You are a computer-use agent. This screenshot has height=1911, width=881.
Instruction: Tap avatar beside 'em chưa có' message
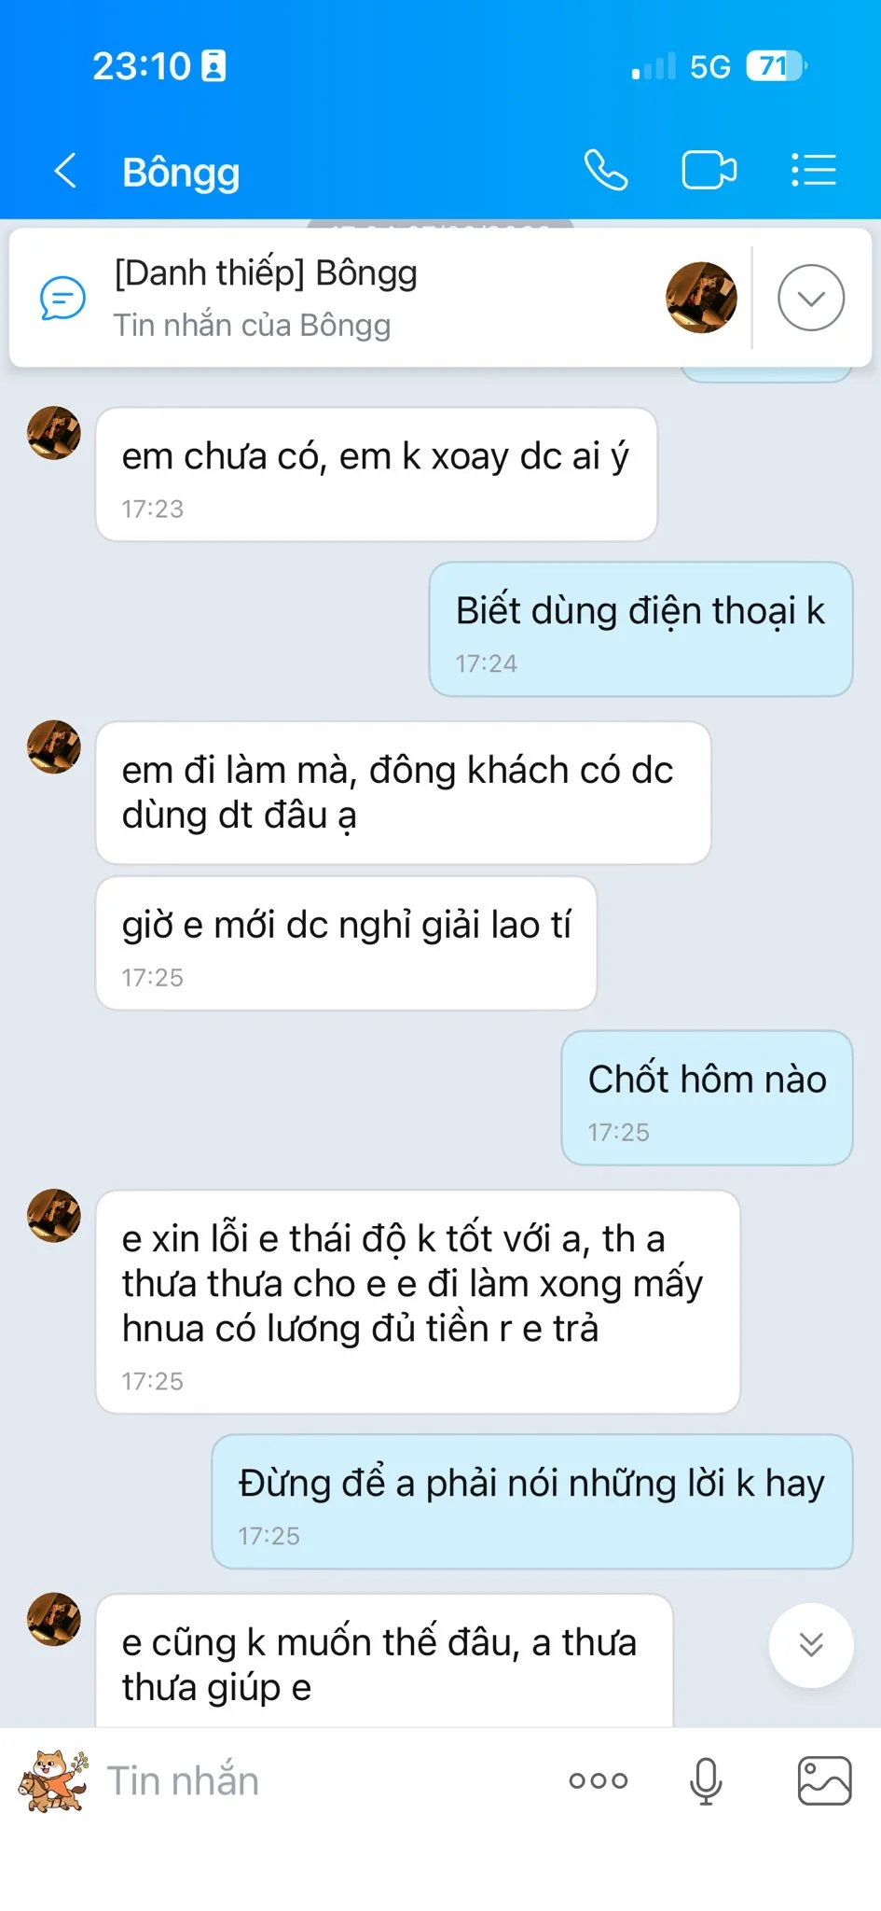click(54, 433)
